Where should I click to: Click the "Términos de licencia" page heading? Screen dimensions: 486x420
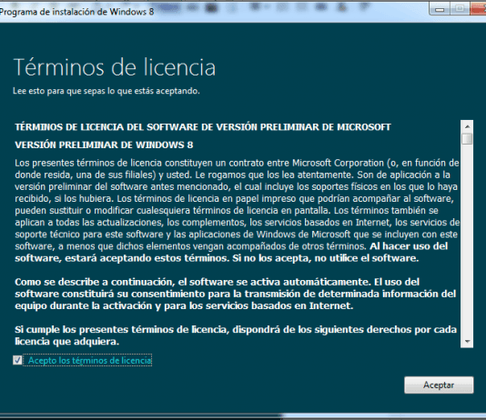click(x=115, y=67)
